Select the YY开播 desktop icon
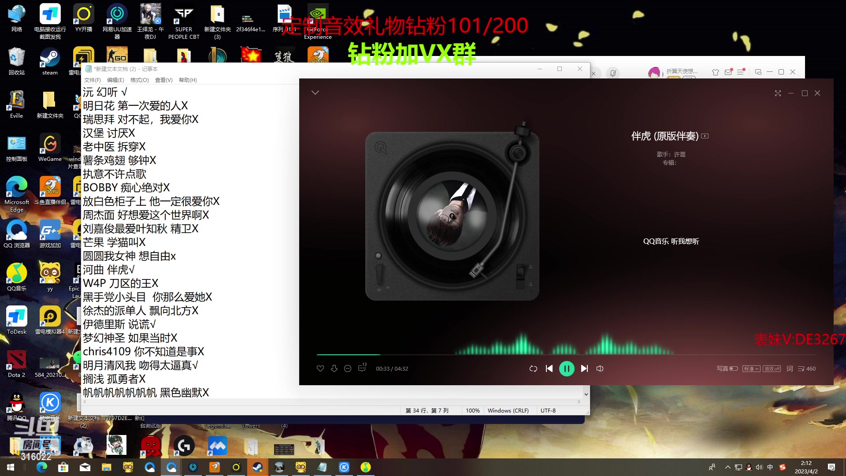 pos(84,18)
